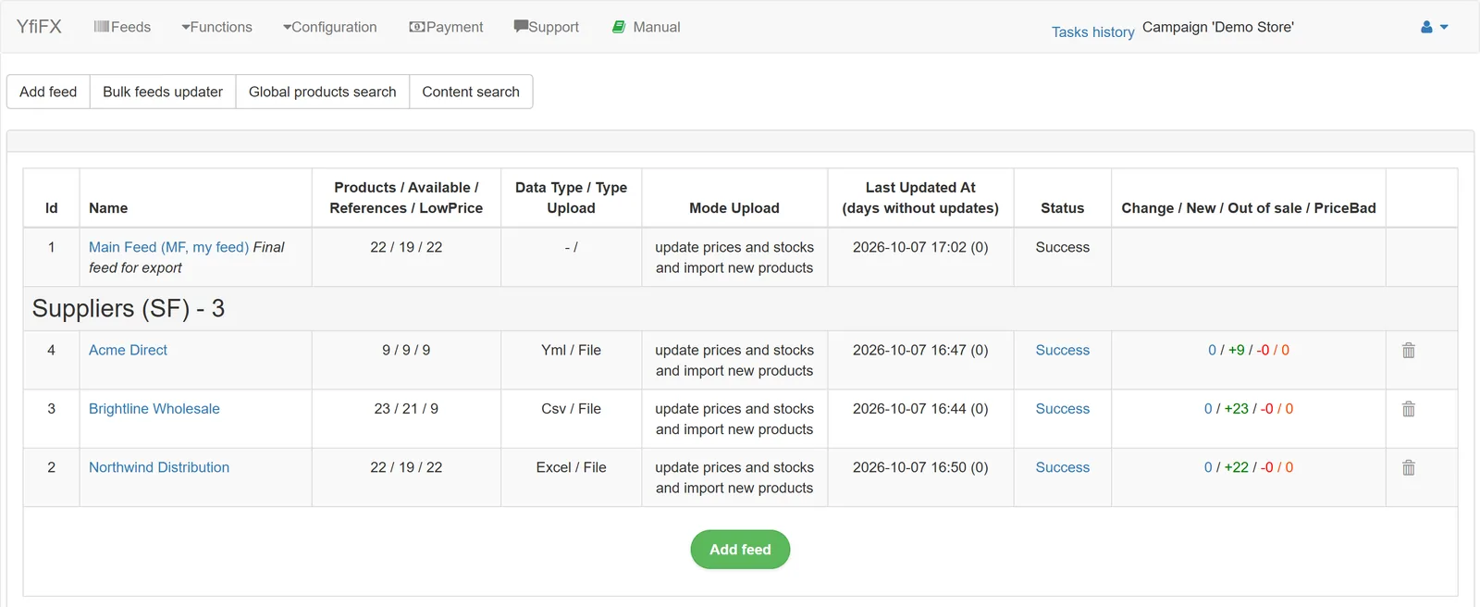Open the Content search tab
Viewport: 1480px width, 607px height.
tap(471, 92)
